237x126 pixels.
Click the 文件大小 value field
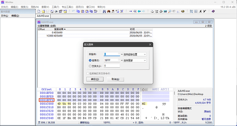click(112, 66)
